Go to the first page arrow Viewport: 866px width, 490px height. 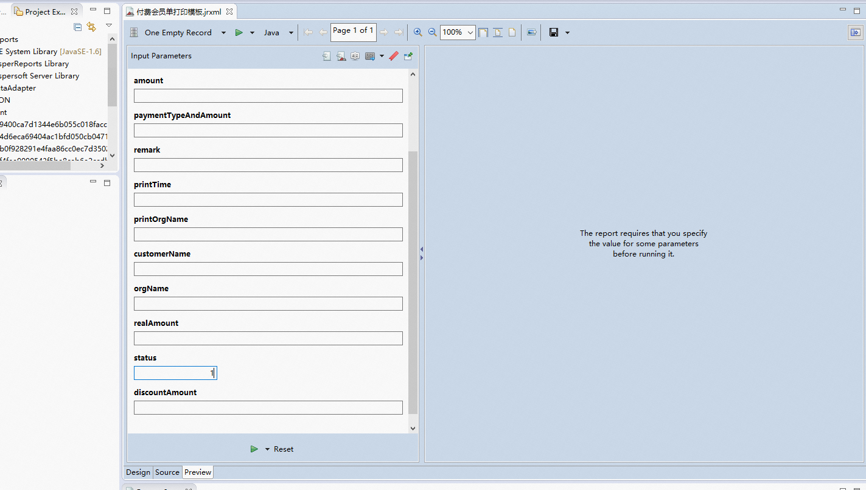309,32
